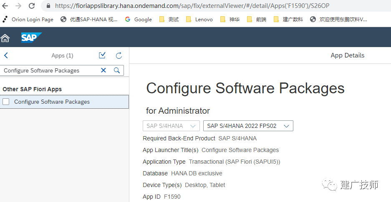Click the App ID value F1590

(x=172, y=197)
